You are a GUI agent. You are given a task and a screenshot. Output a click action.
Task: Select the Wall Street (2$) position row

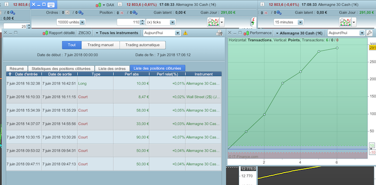pos(114,97)
